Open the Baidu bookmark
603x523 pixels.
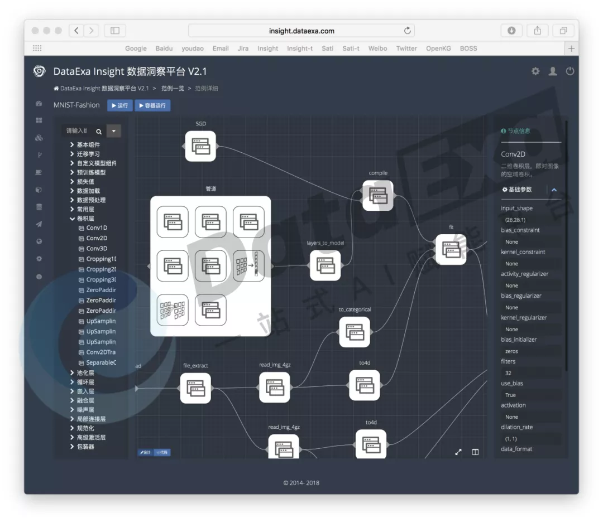(164, 49)
